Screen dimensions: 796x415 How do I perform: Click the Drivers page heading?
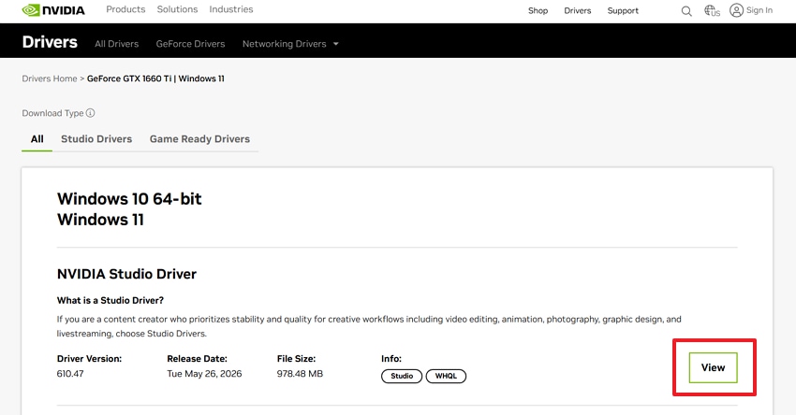[50, 41]
